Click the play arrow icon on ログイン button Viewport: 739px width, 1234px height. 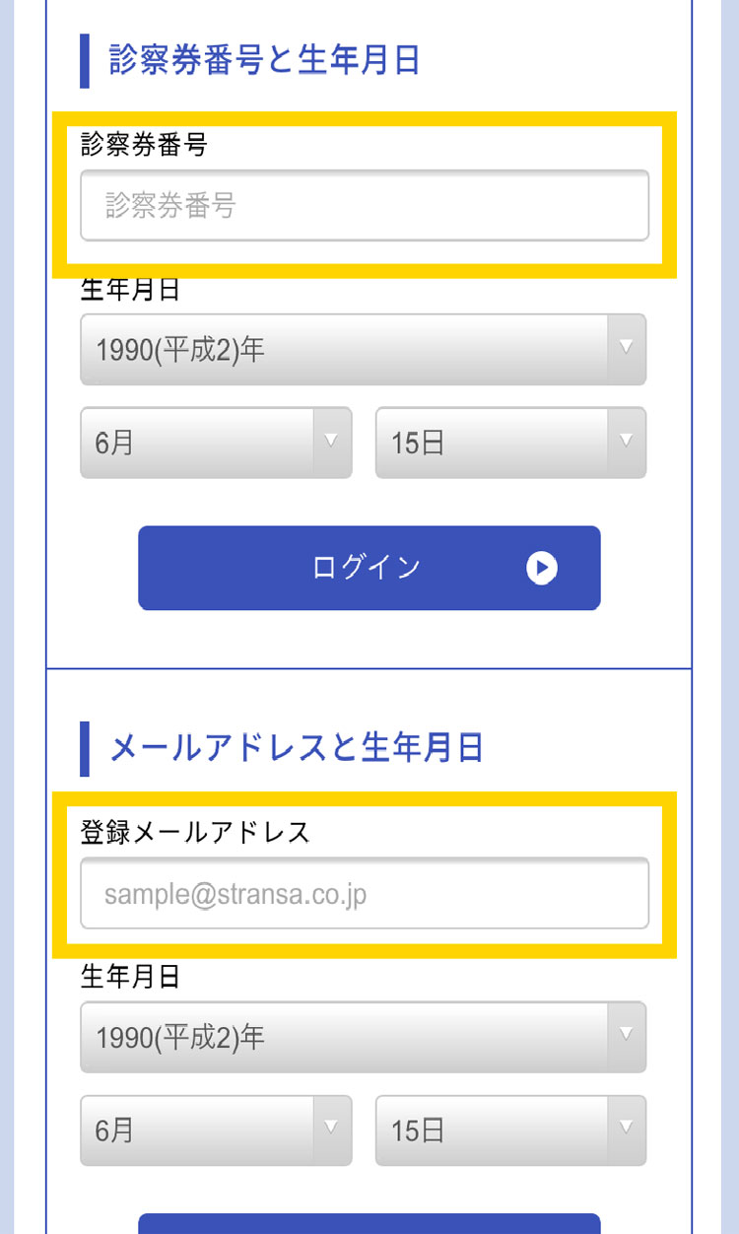tap(541, 568)
